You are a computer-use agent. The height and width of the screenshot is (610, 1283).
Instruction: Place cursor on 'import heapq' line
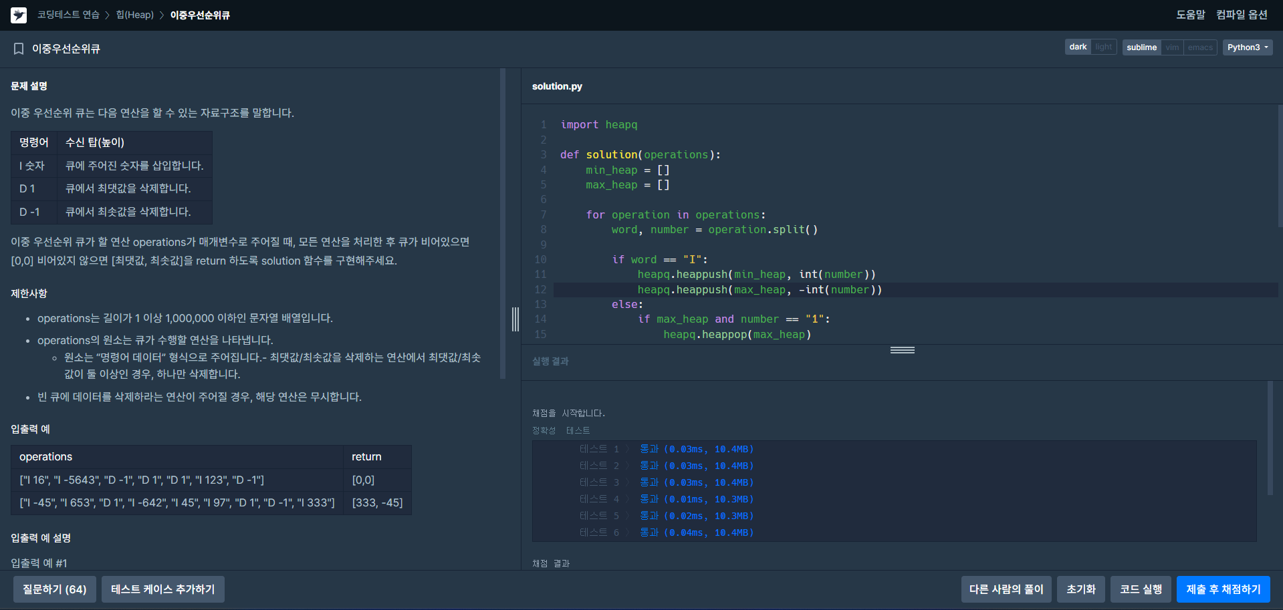tap(599, 125)
